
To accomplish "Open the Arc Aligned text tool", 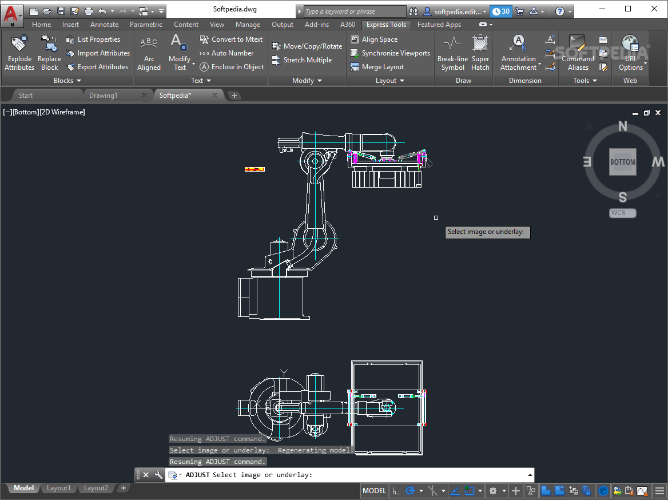I will (149, 53).
